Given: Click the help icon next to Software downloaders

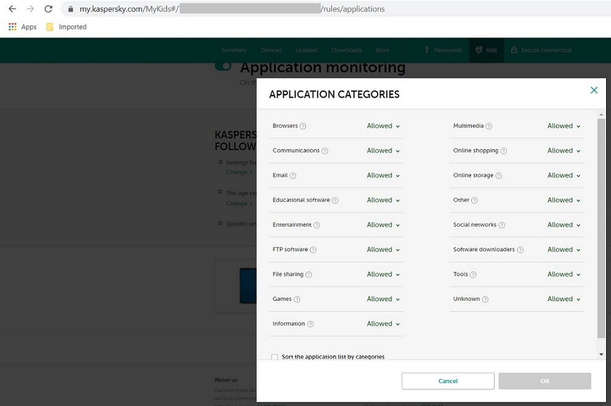Looking at the screenshot, I should 520,250.
